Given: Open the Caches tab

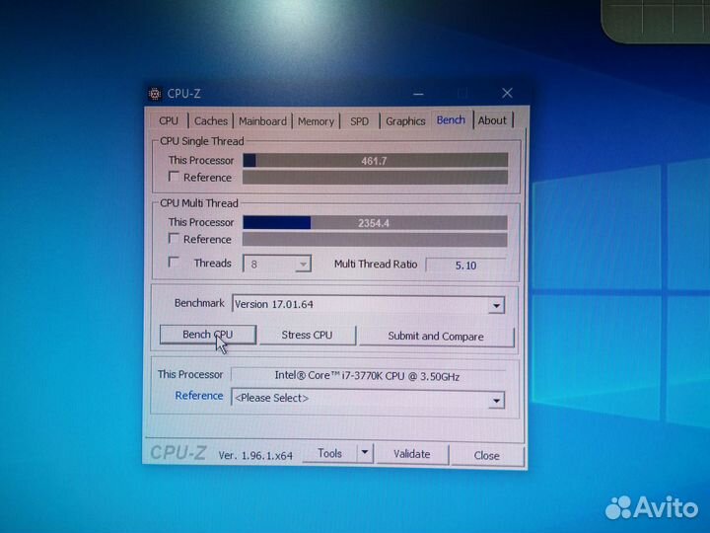Looking at the screenshot, I should 210,120.
